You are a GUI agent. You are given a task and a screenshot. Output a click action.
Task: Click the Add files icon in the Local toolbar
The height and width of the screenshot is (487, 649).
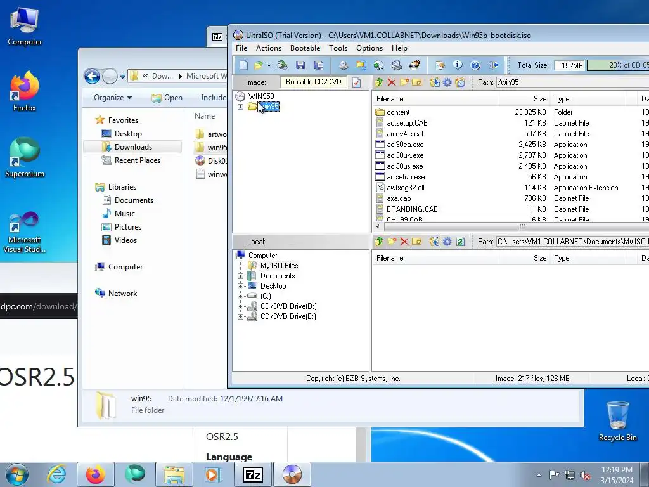pyautogui.click(x=434, y=242)
